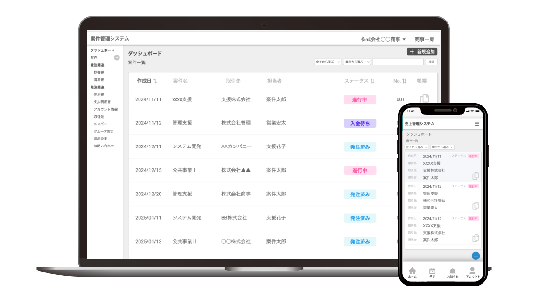Click the + icon next to 案件 in sidebar
Viewport: 560px width, 293px height.
(116, 56)
